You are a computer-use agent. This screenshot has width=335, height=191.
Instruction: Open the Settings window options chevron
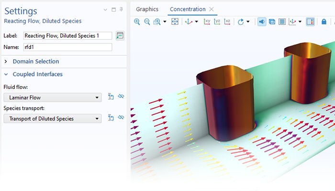(x=105, y=10)
